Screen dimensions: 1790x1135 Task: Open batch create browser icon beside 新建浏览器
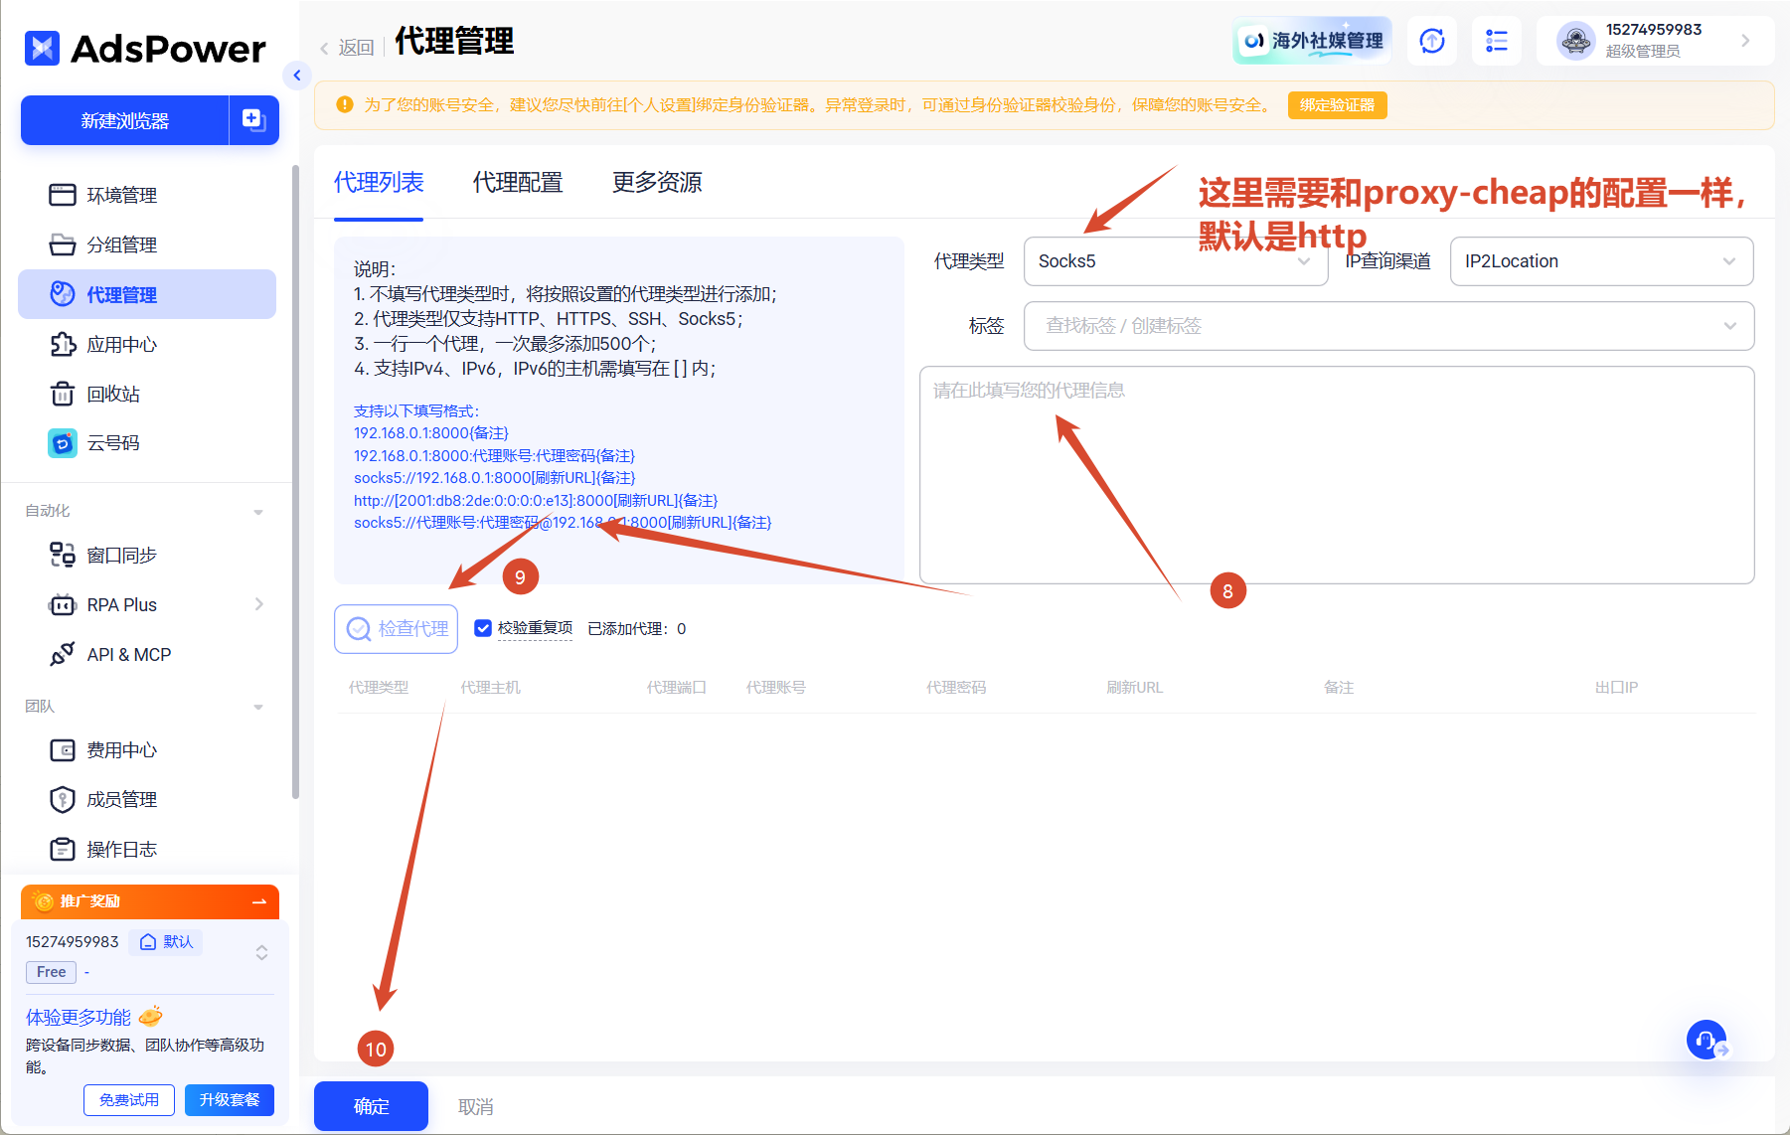click(x=253, y=120)
